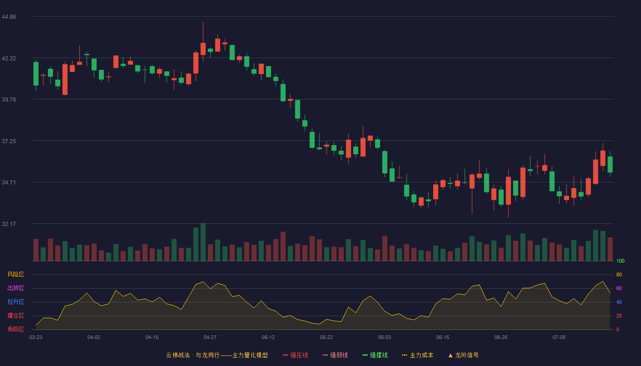The image size is (641, 366).
Task: Toggle the 强弱线 legend series
Action: click(x=335, y=355)
